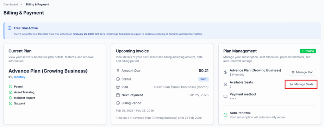This screenshot has height=127, width=324.
Task: Click the Payroll feature checkmark
Action: click(x=10, y=86)
